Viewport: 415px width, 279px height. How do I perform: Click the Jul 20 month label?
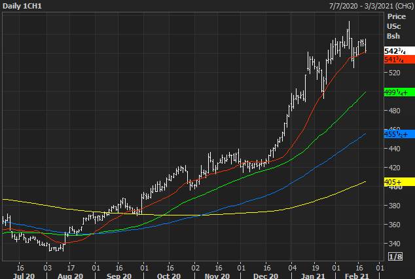pos(24,276)
